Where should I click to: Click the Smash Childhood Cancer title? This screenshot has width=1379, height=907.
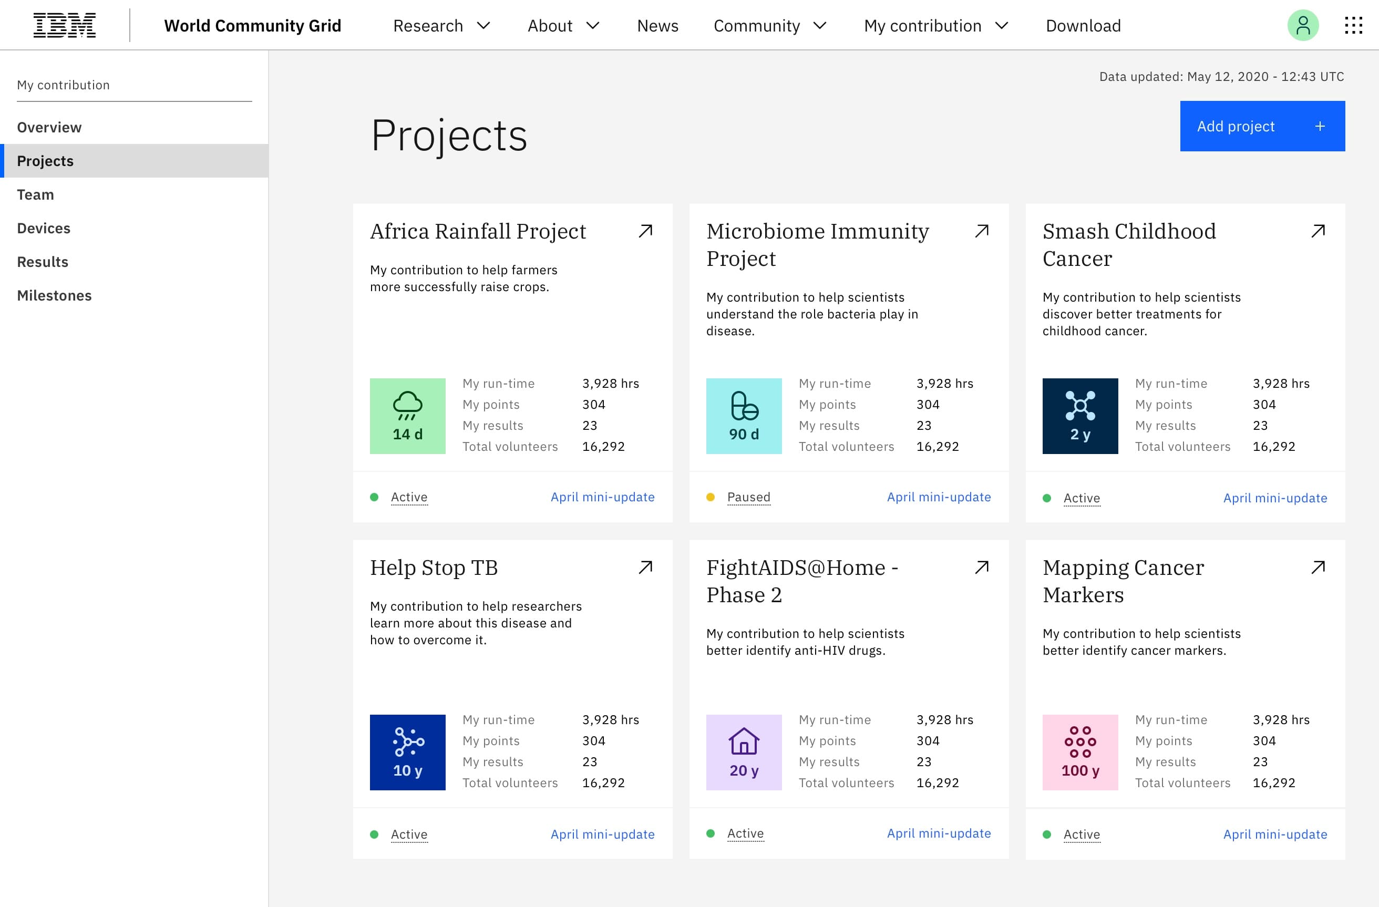(1129, 245)
